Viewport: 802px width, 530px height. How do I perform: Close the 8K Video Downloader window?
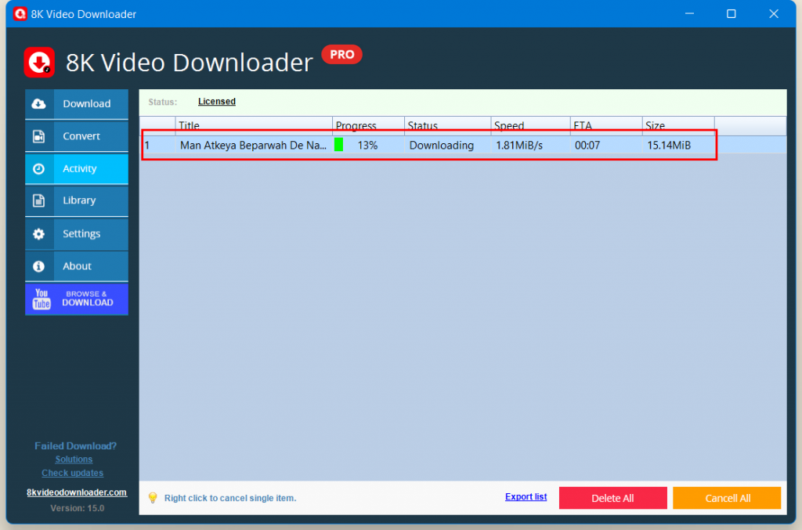tap(774, 14)
